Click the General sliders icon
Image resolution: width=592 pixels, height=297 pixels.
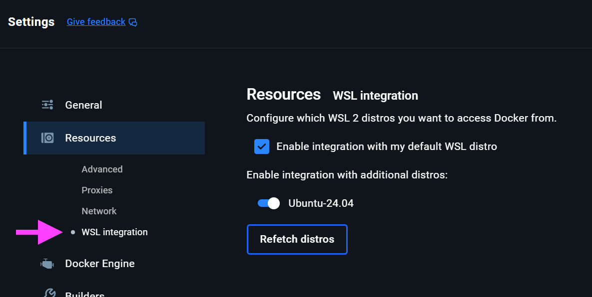[x=47, y=105]
